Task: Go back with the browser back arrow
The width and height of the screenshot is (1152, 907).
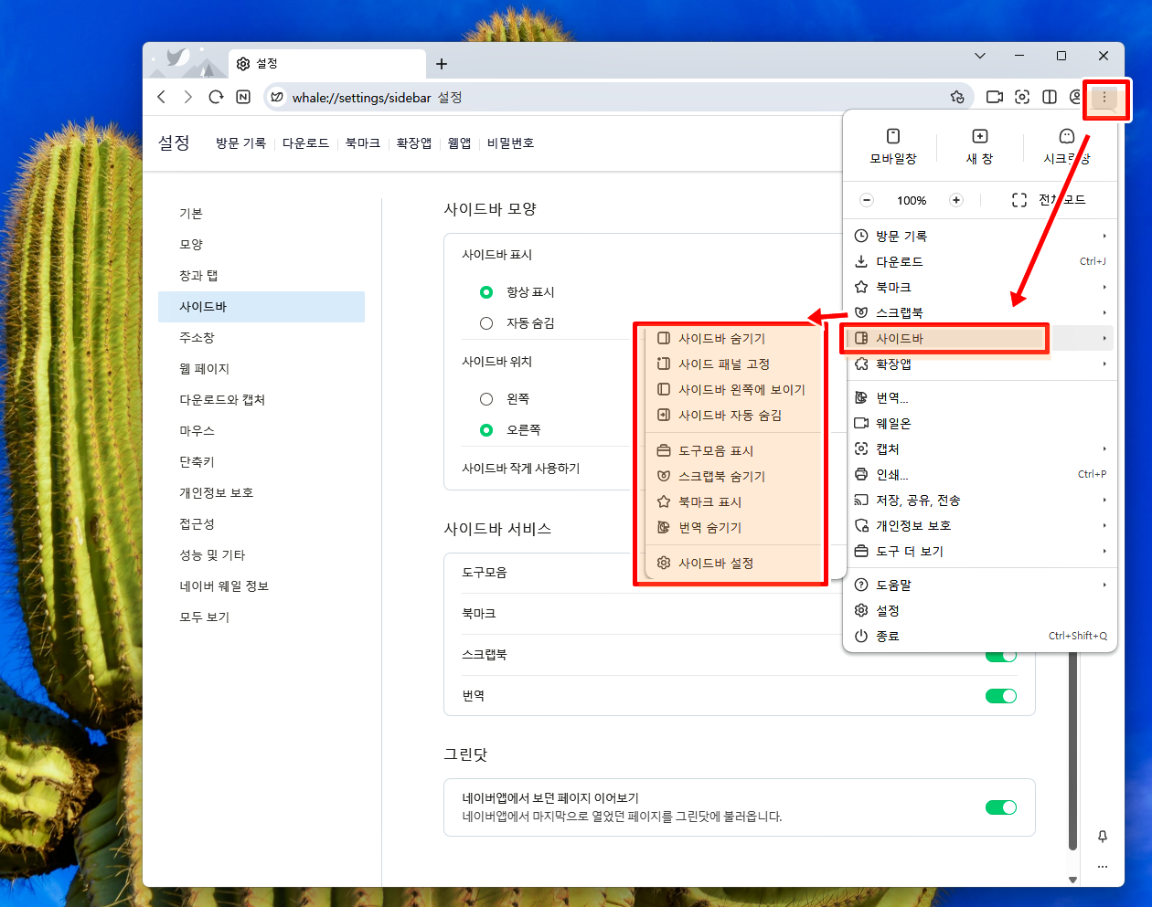Action: (162, 97)
